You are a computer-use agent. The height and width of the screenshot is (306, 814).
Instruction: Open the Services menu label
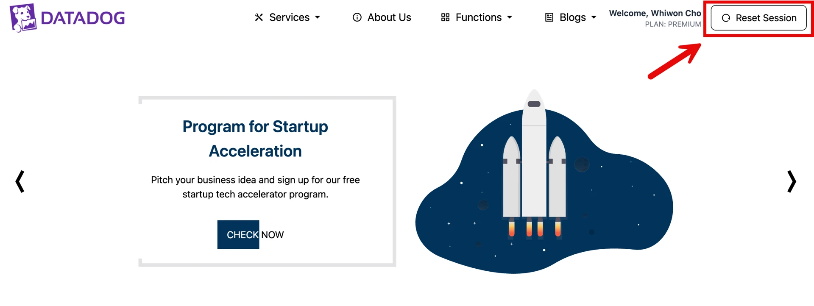click(x=289, y=17)
